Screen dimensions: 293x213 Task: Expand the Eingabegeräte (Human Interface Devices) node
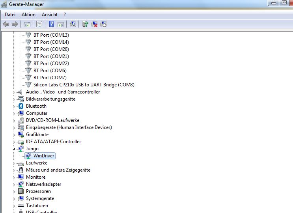(14, 128)
